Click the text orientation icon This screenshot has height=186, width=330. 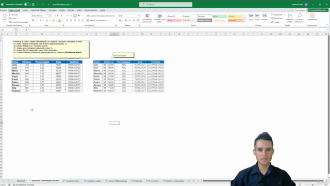pyautogui.click(x=79, y=16)
